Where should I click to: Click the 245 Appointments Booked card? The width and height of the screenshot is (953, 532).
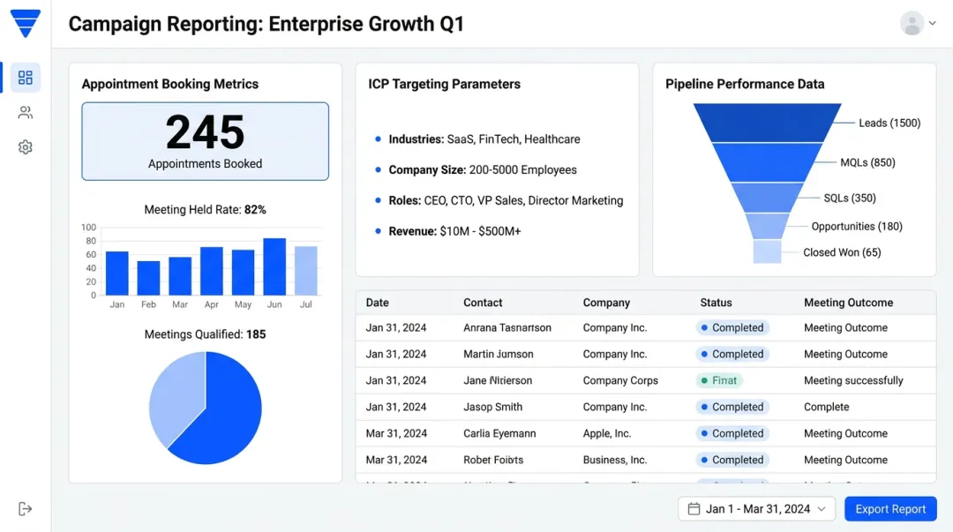pyautogui.click(x=206, y=141)
